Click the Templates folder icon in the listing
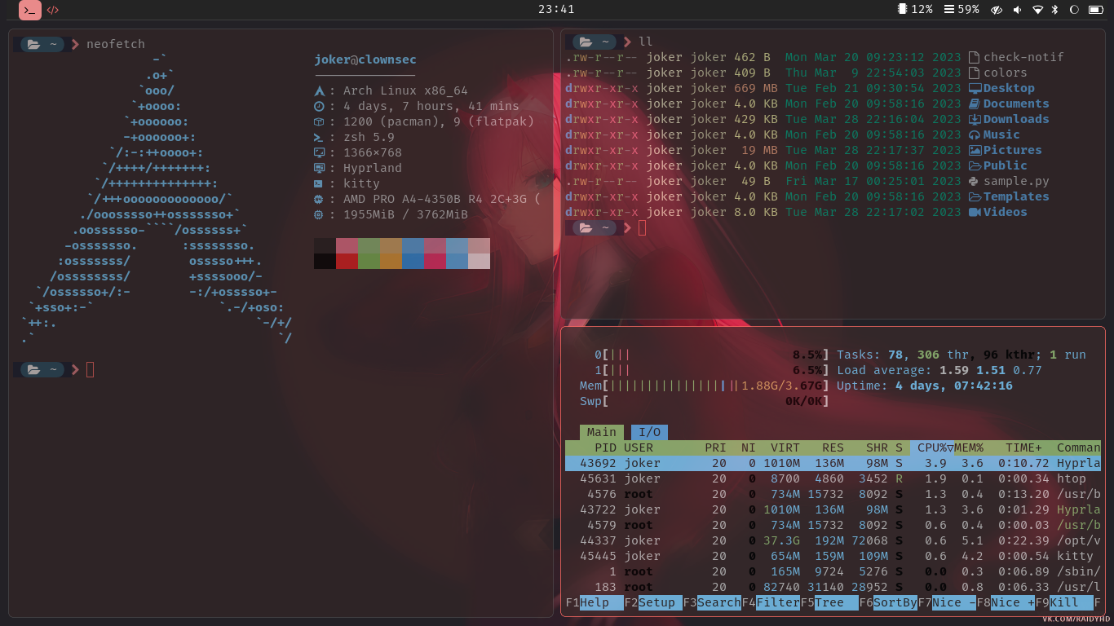This screenshot has height=626, width=1114. [975, 196]
